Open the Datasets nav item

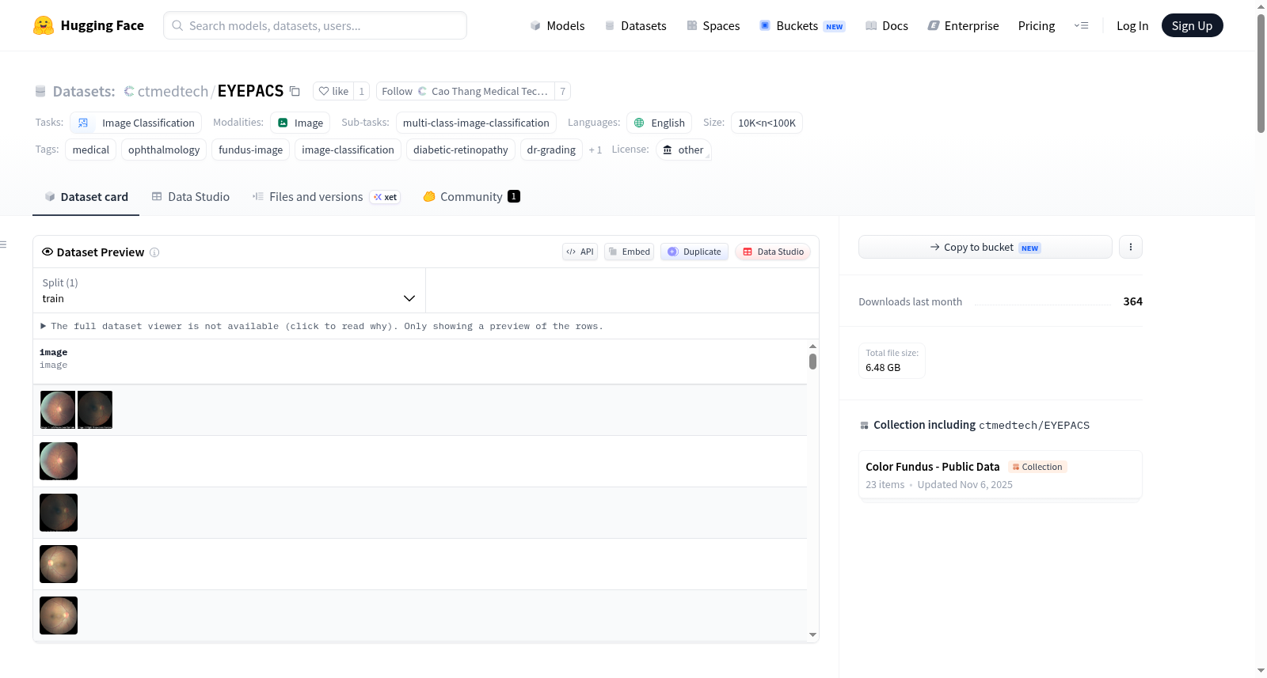point(635,25)
